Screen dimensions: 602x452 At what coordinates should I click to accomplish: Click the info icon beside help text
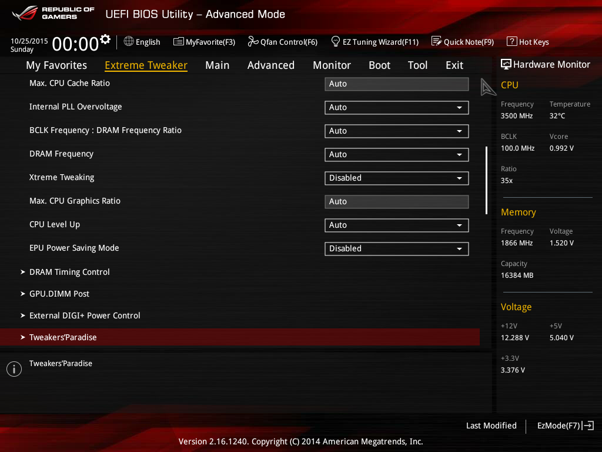[x=14, y=369]
